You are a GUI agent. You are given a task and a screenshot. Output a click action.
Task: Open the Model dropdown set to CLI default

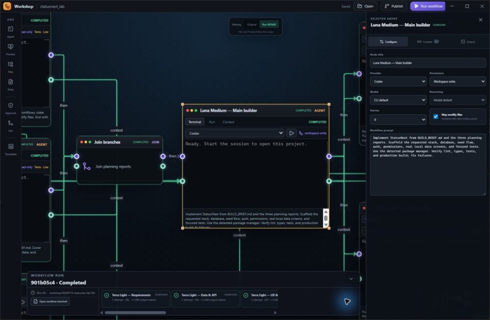[398, 100]
